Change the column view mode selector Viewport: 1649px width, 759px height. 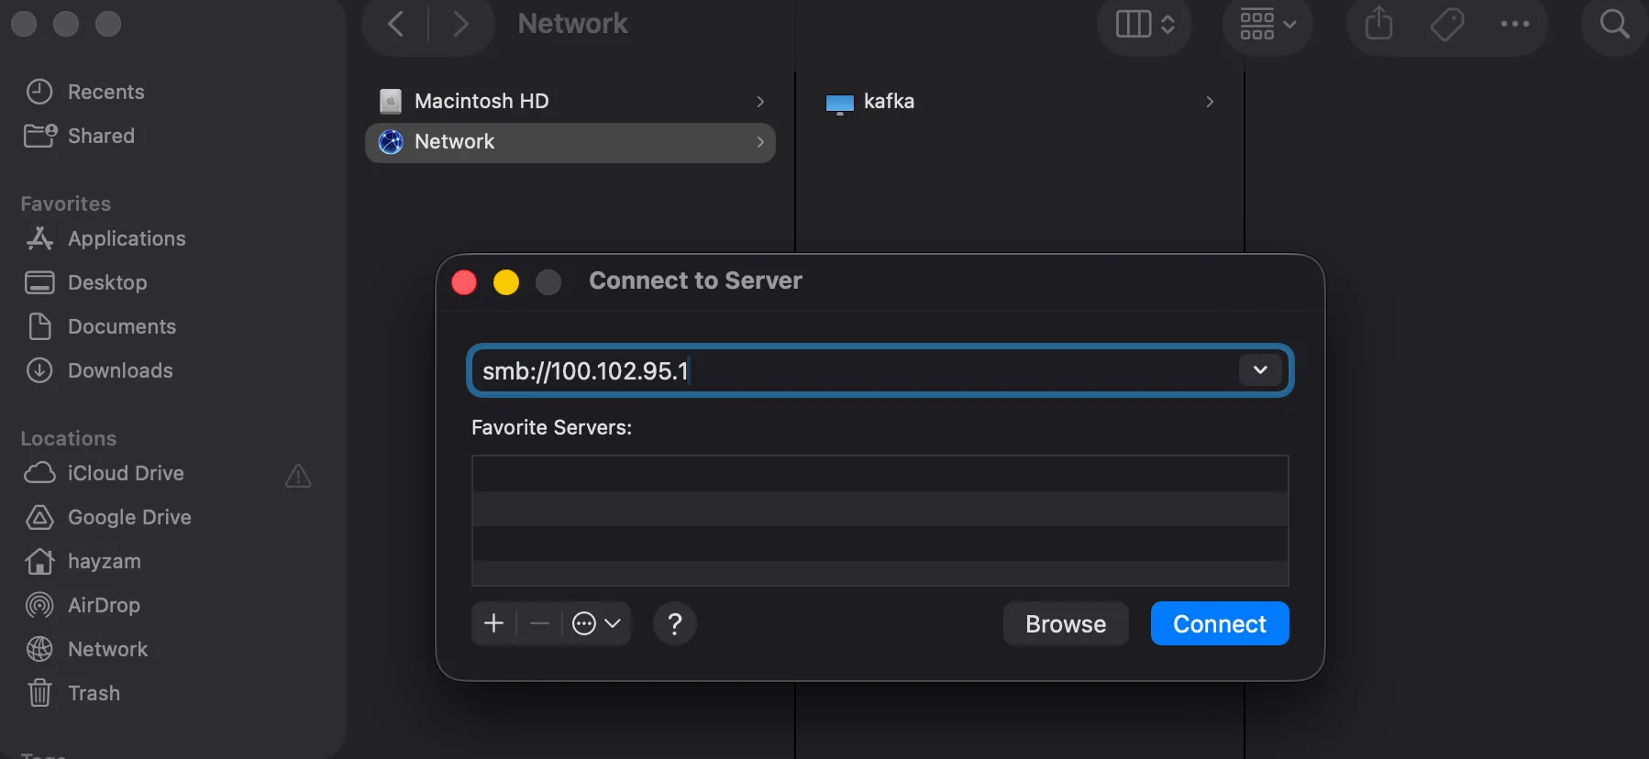1145,24
